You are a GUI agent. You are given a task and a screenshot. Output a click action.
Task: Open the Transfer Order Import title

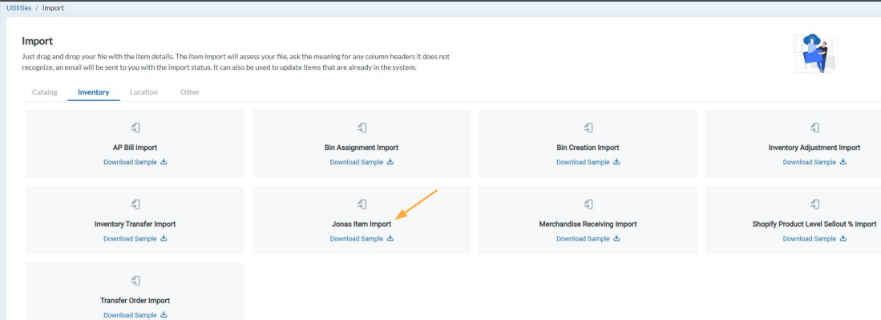coord(135,301)
